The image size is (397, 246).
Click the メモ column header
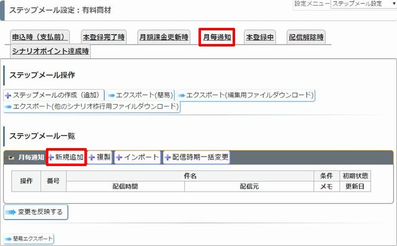[326, 187]
